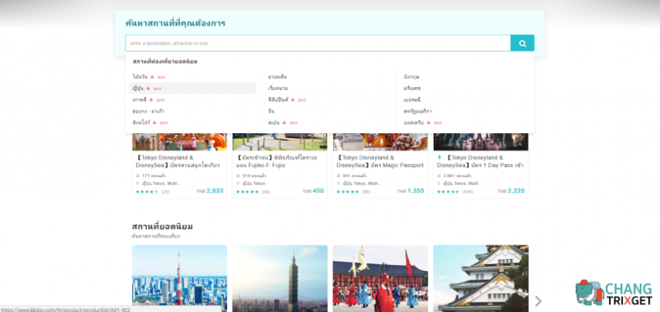This screenshot has width=660, height=312.
Task: Click the fire hot icon beside ไต้หวัน
Action: pyautogui.click(x=152, y=77)
